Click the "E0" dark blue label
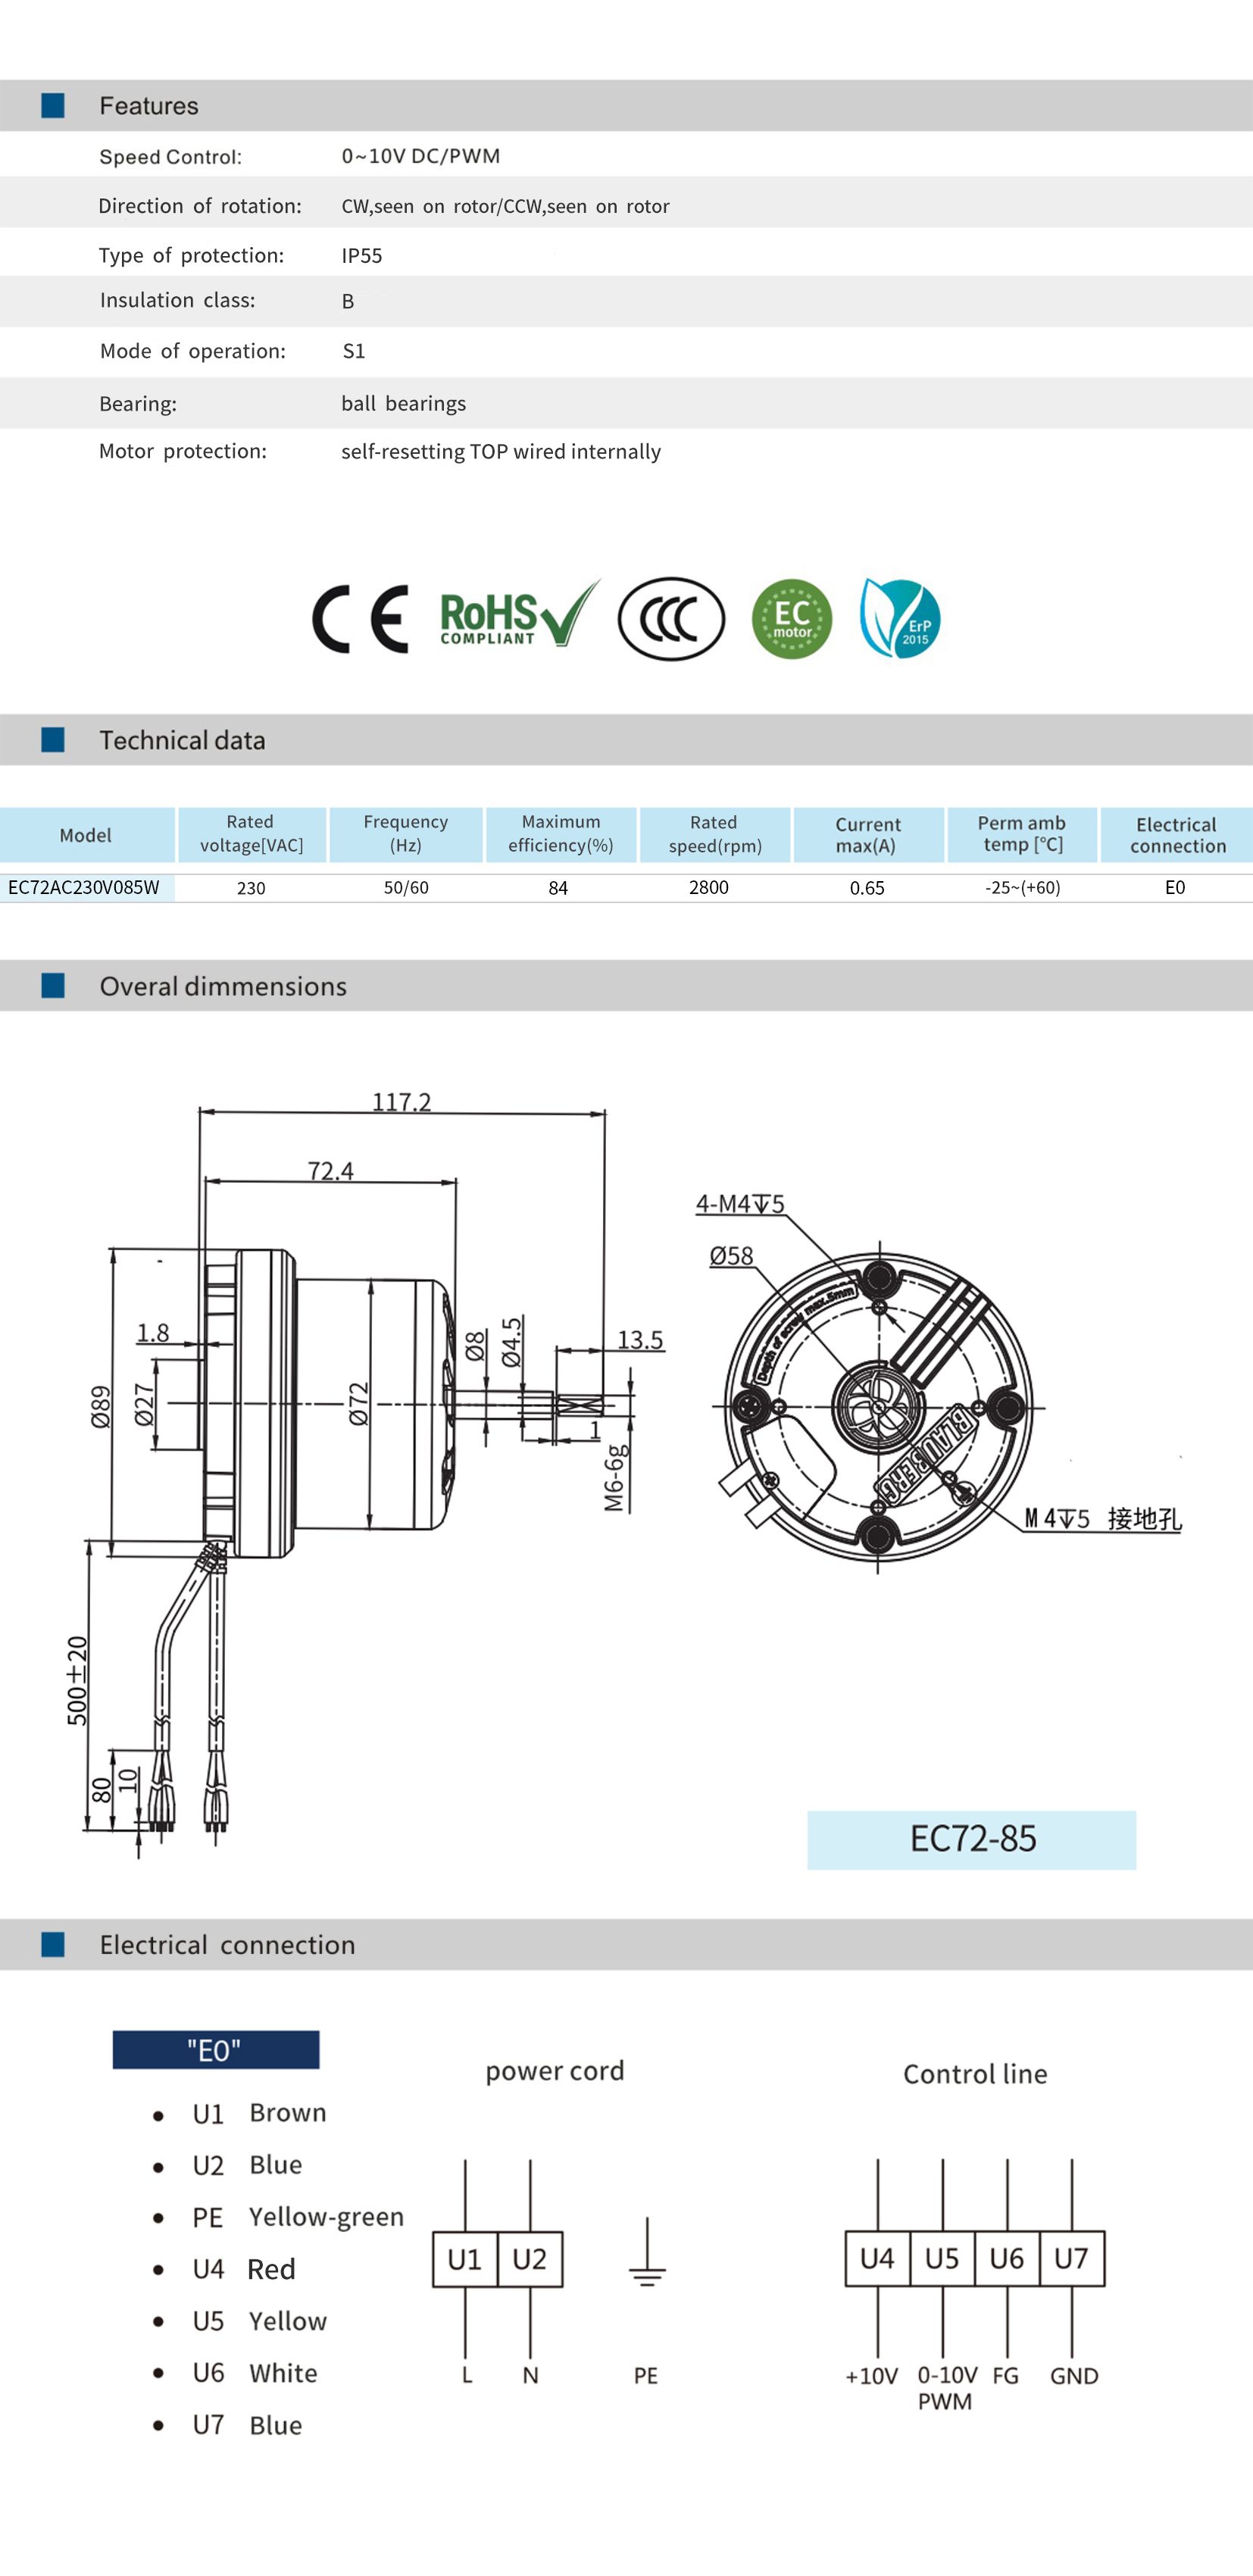The height and width of the screenshot is (2576, 1253). click(x=216, y=2050)
